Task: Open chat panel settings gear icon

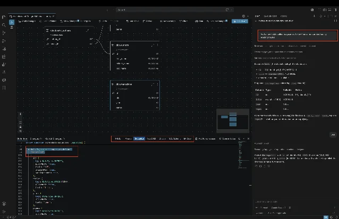Action: pos(320,16)
